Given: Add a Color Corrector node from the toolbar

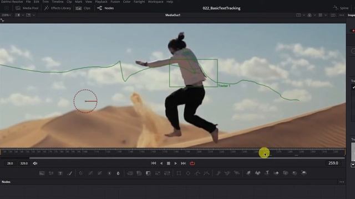Looking at the screenshot, I should point(81,173).
